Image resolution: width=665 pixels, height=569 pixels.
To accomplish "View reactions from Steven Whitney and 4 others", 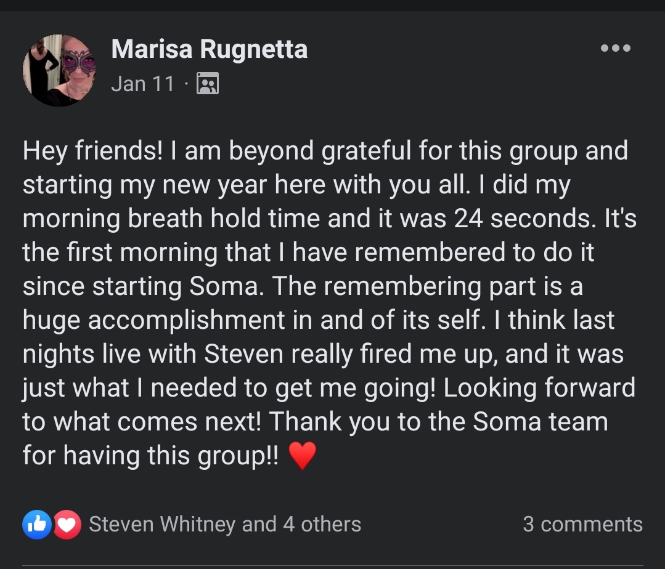I will 225,525.
